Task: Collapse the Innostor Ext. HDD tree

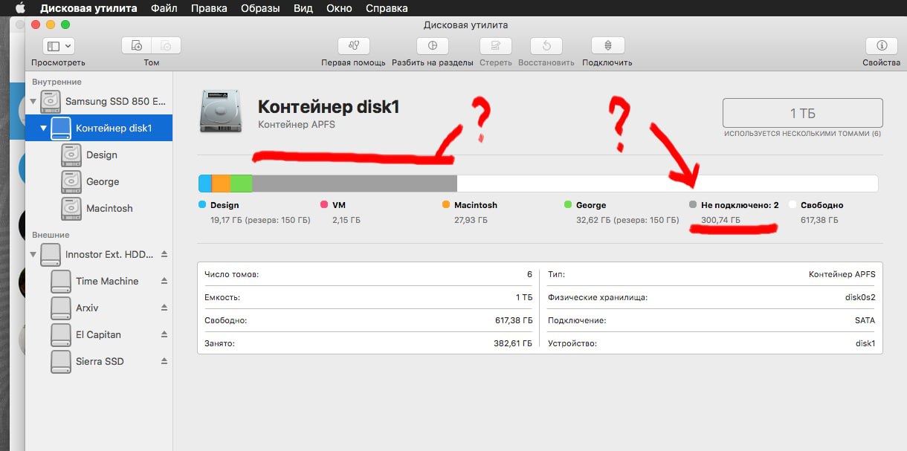Action: click(x=33, y=254)
